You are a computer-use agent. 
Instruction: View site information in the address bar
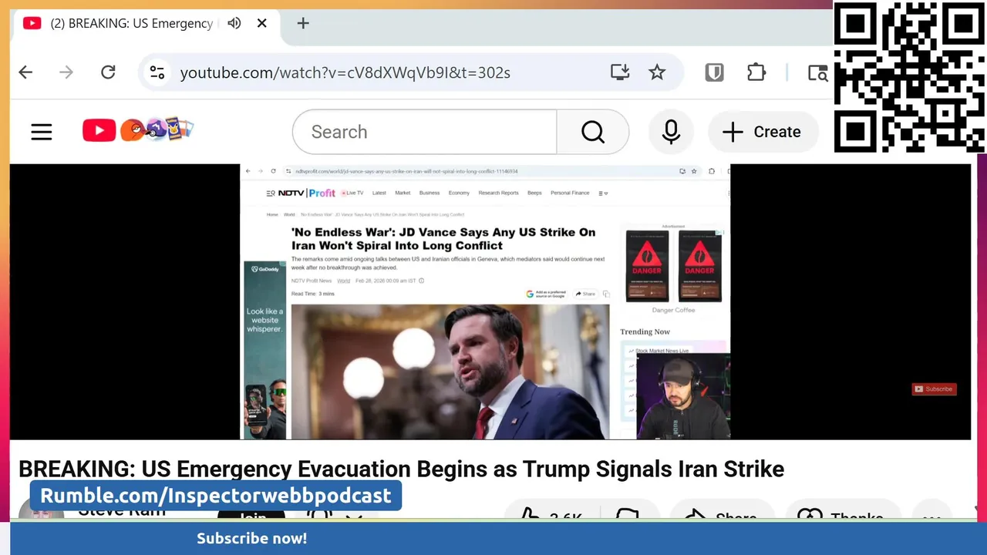click(157, 72)
